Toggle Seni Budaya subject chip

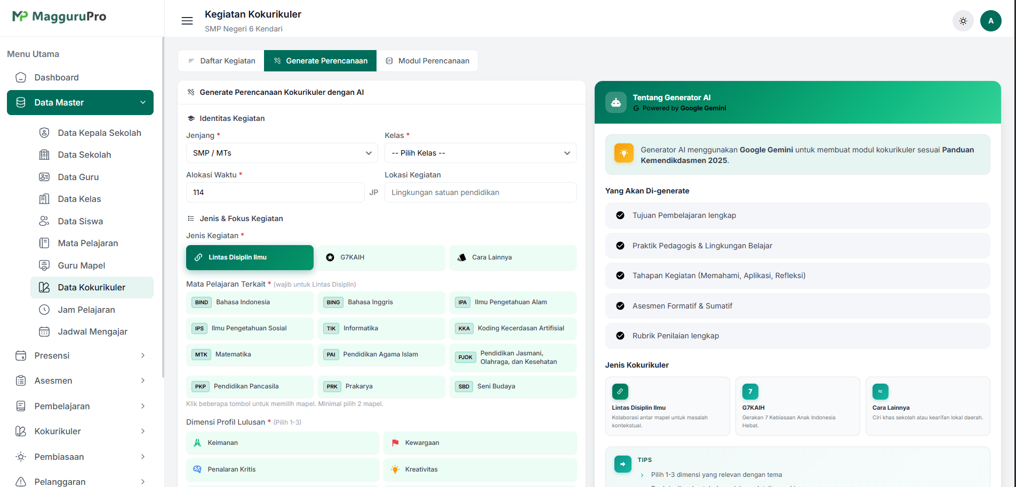[513, 387]
